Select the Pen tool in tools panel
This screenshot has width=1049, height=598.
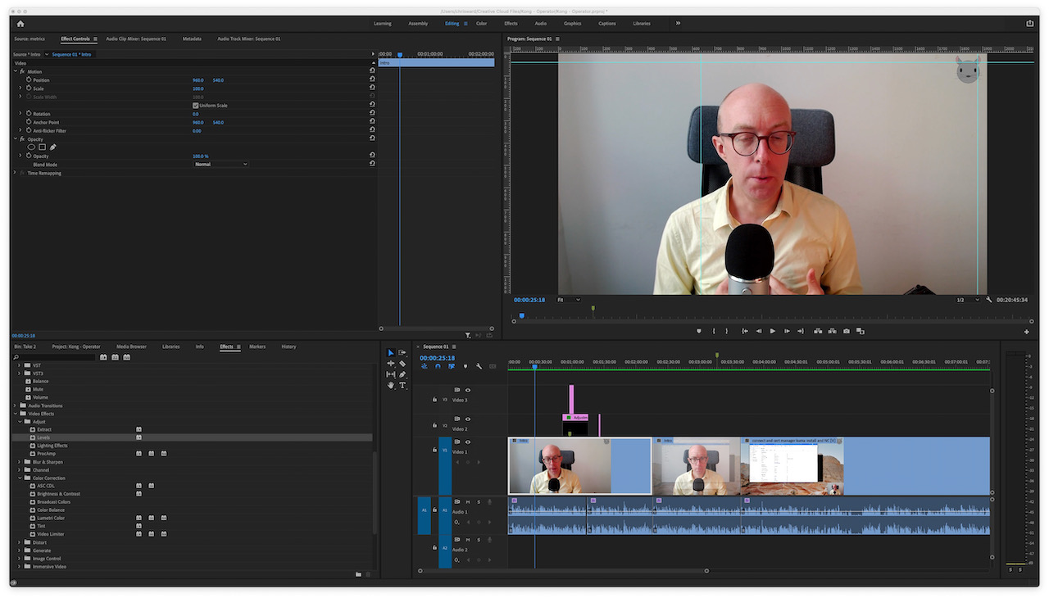(x=402, y=374)
